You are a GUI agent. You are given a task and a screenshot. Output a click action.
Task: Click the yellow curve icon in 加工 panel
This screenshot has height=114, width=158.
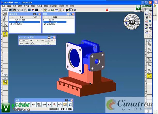(x=65, y=104)
